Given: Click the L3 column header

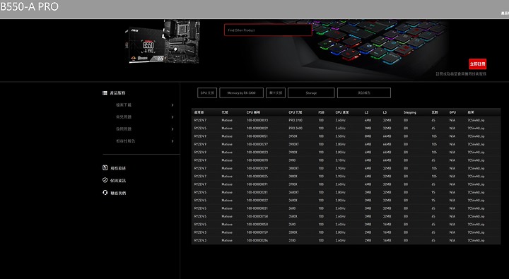Looking at the screenshot, I should 385,112.
